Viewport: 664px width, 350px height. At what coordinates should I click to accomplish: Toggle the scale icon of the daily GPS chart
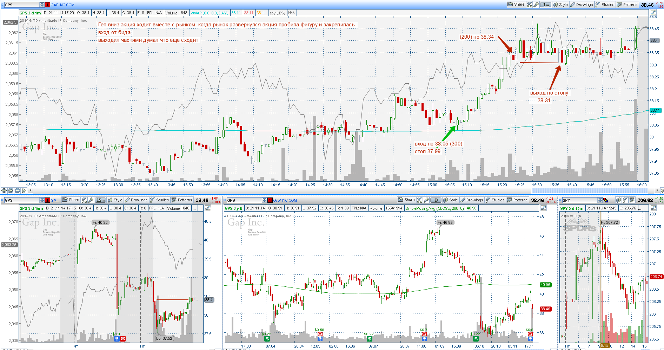pos(543,208)
